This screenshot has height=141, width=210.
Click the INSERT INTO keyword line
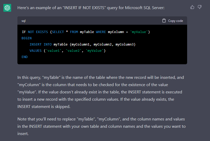(82, 44)
